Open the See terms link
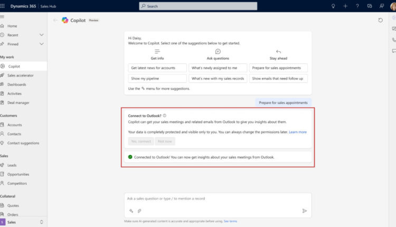 coord(230,221)
